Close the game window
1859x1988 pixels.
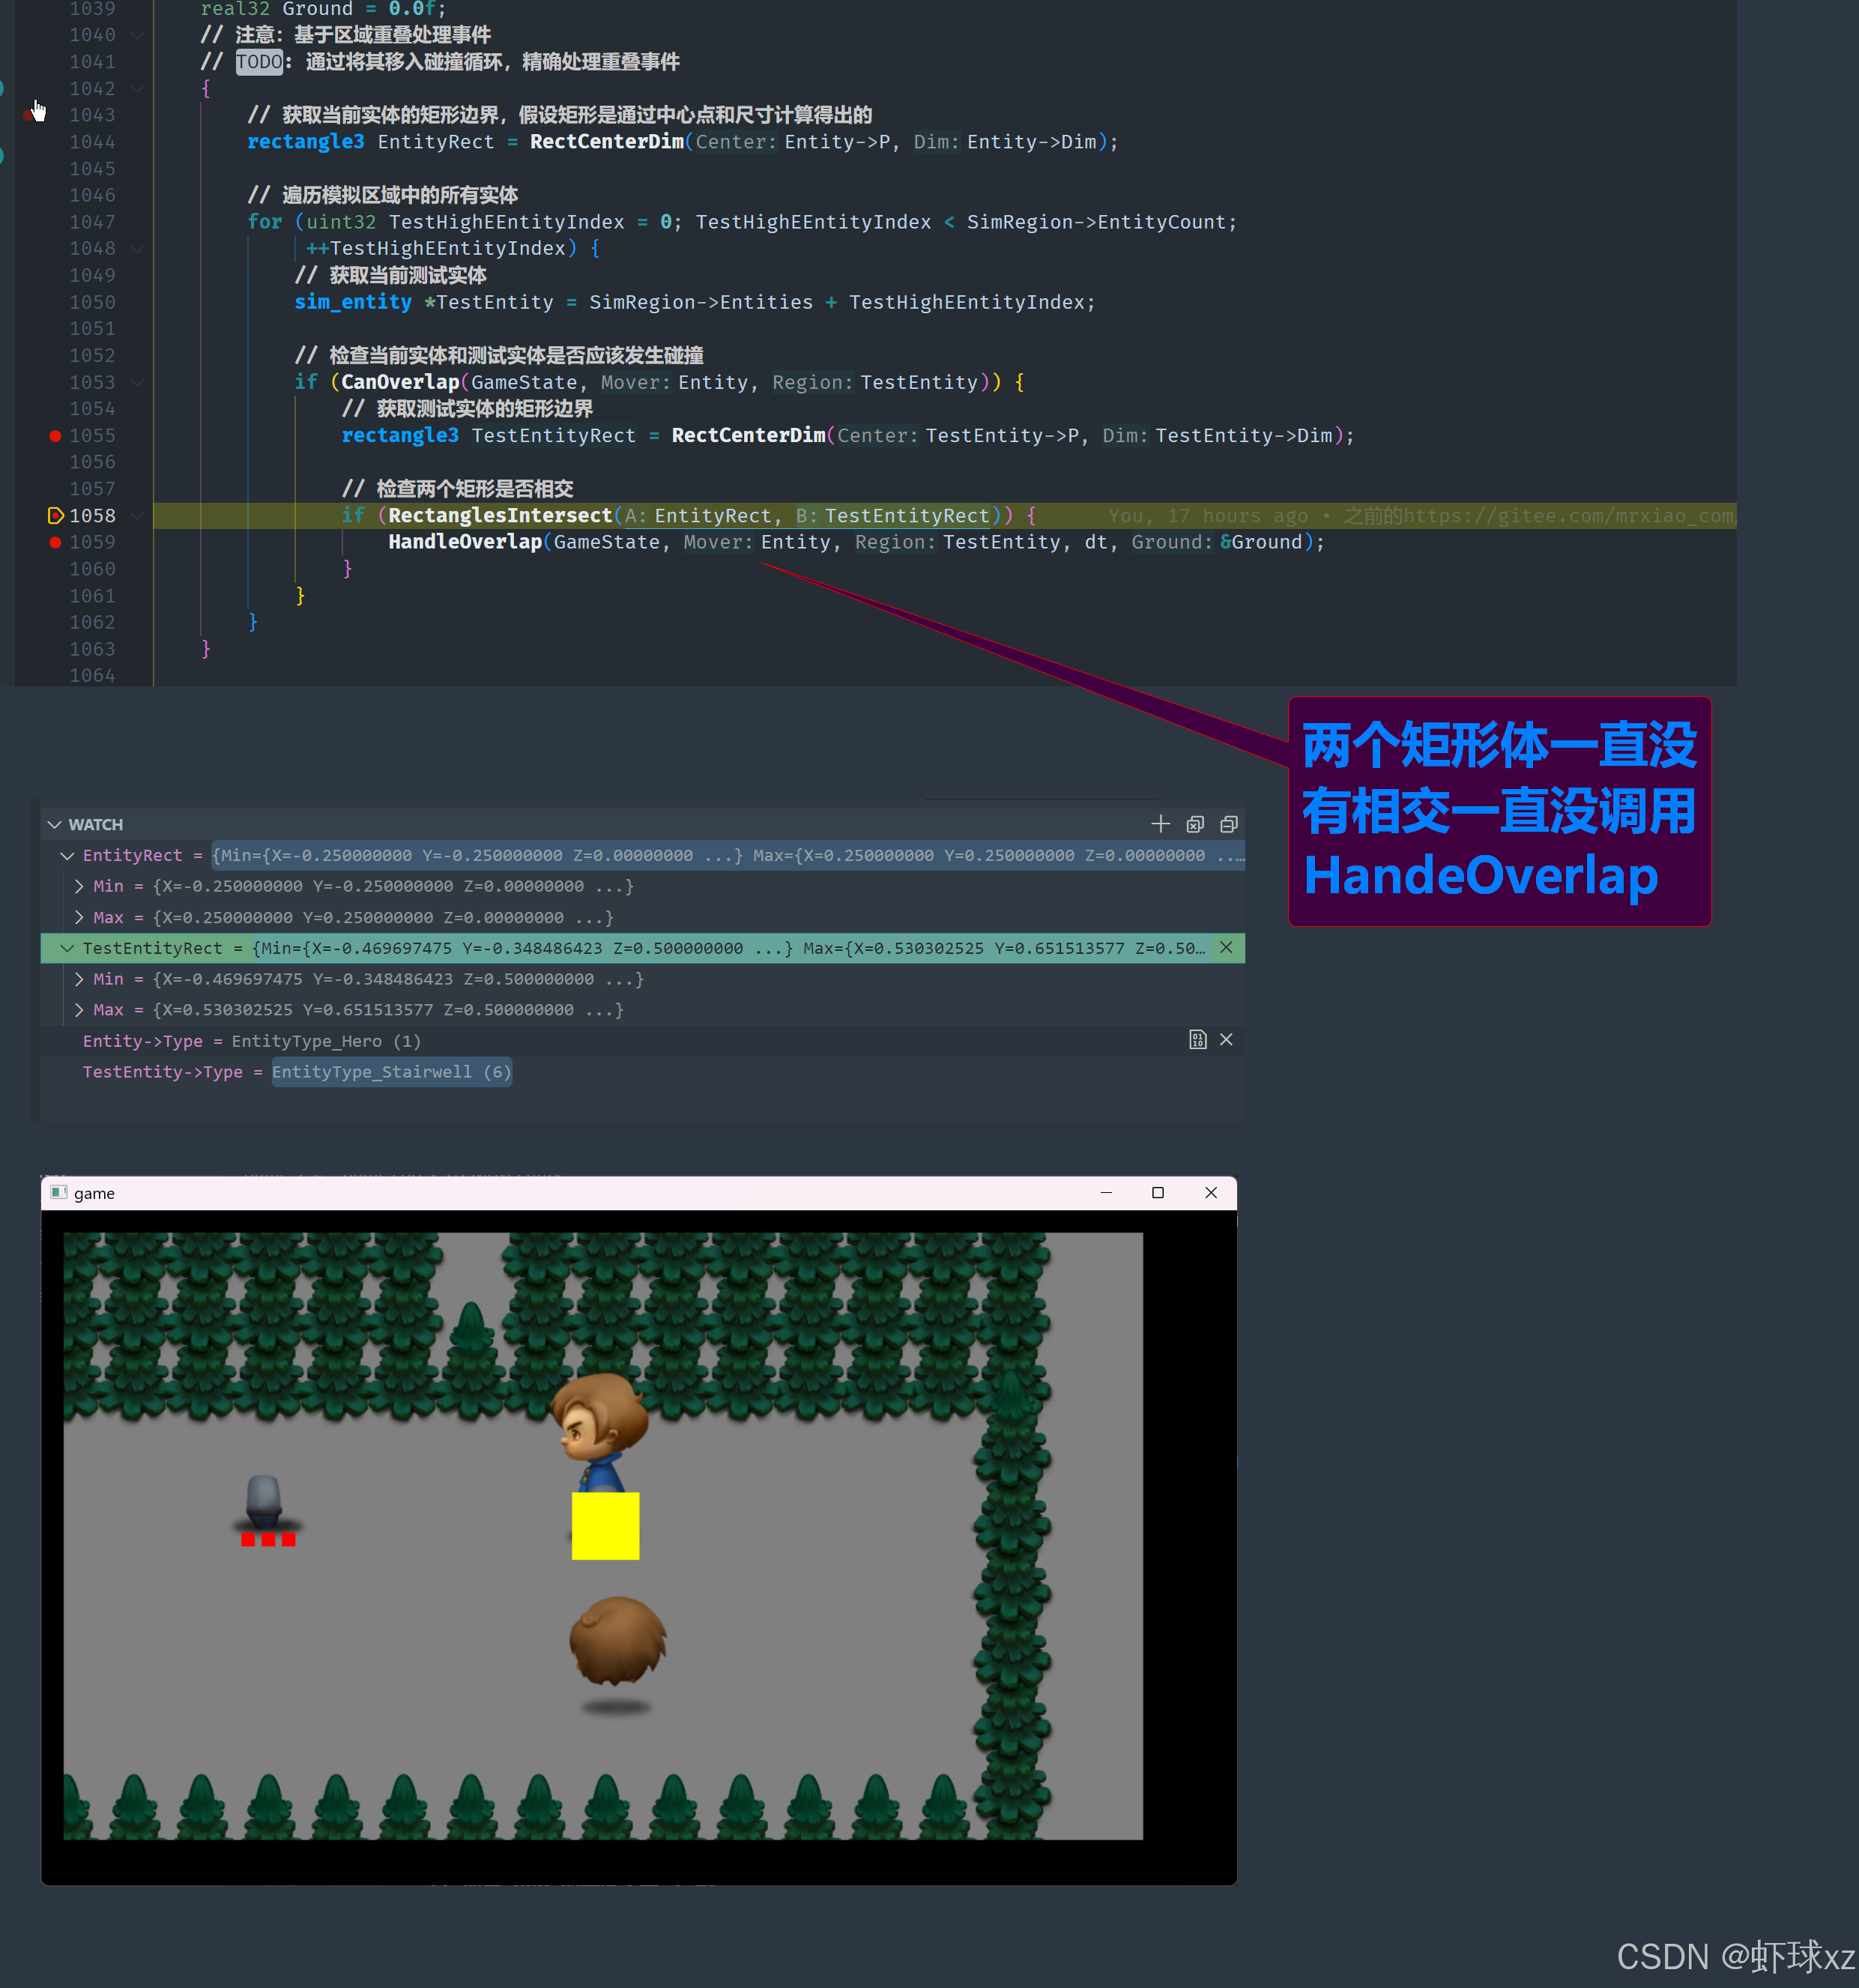click(1211, 1192)
